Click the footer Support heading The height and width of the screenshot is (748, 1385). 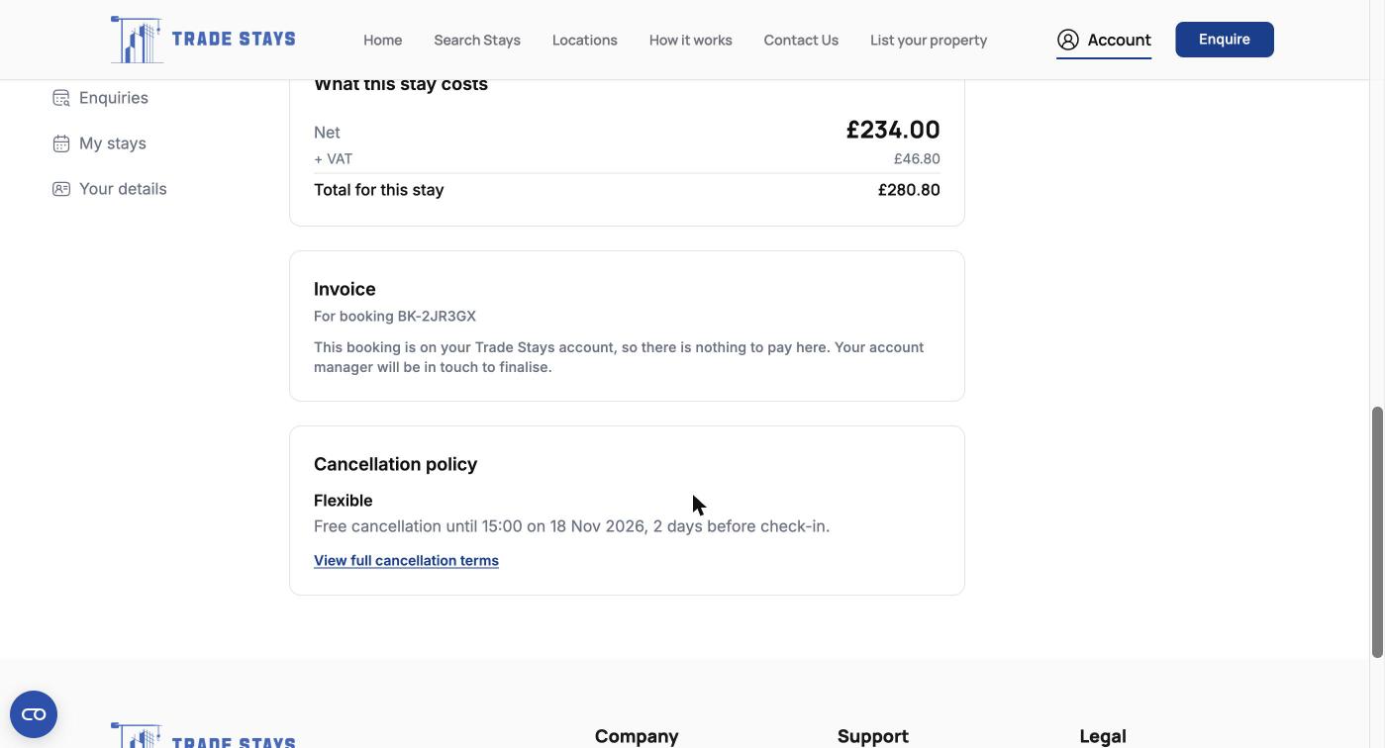point(873,736)
